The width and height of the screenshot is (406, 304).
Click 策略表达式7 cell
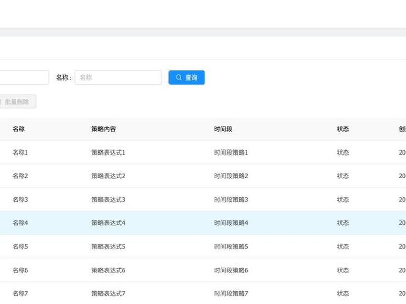tap(108, 293)
